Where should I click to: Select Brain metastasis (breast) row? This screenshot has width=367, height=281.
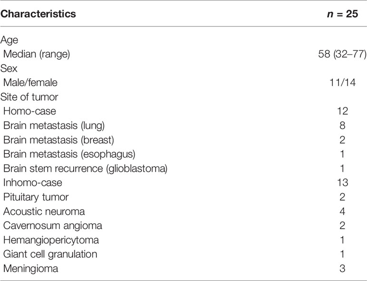[x=183, y=140]
